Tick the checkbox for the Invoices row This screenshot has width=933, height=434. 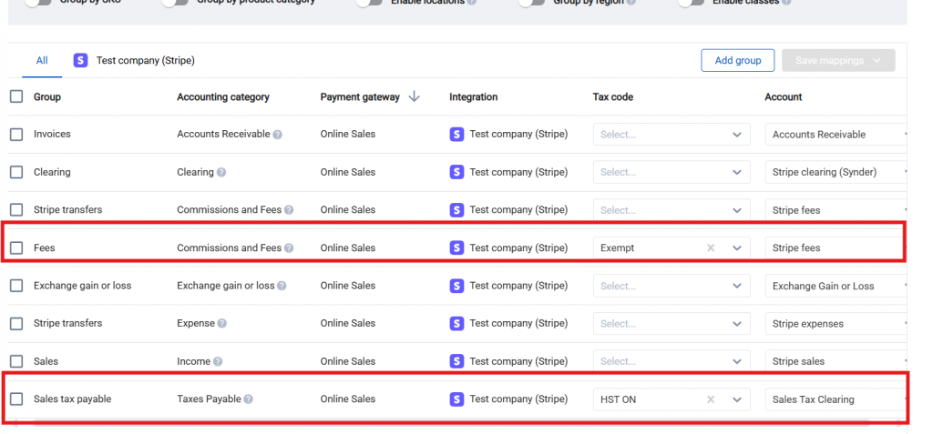[16, 135]
